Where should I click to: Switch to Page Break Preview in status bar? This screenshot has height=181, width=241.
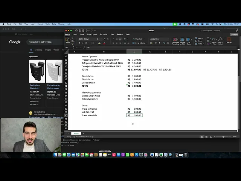tap(211, 137)
